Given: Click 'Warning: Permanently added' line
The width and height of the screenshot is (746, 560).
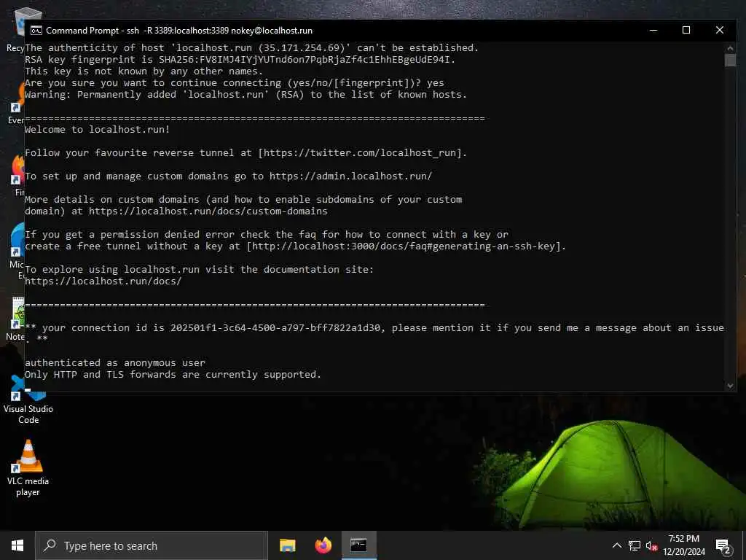Looking at the screenshot, I should pos(246,94).
